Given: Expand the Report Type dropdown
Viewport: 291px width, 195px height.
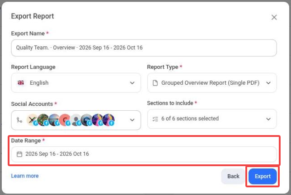Looking at the screenshot, I should [212, 83].
